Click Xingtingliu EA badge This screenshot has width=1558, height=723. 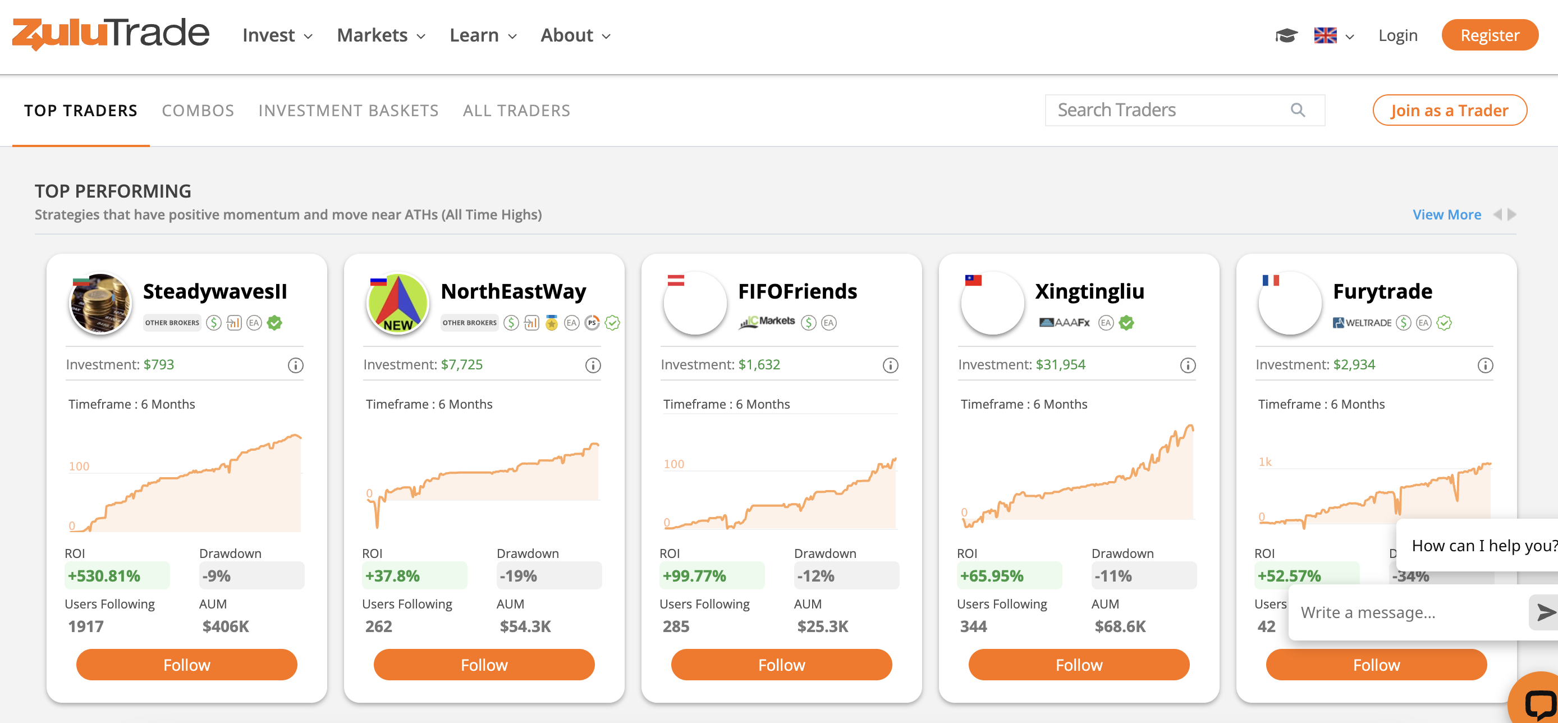(x=1106, y=322)
